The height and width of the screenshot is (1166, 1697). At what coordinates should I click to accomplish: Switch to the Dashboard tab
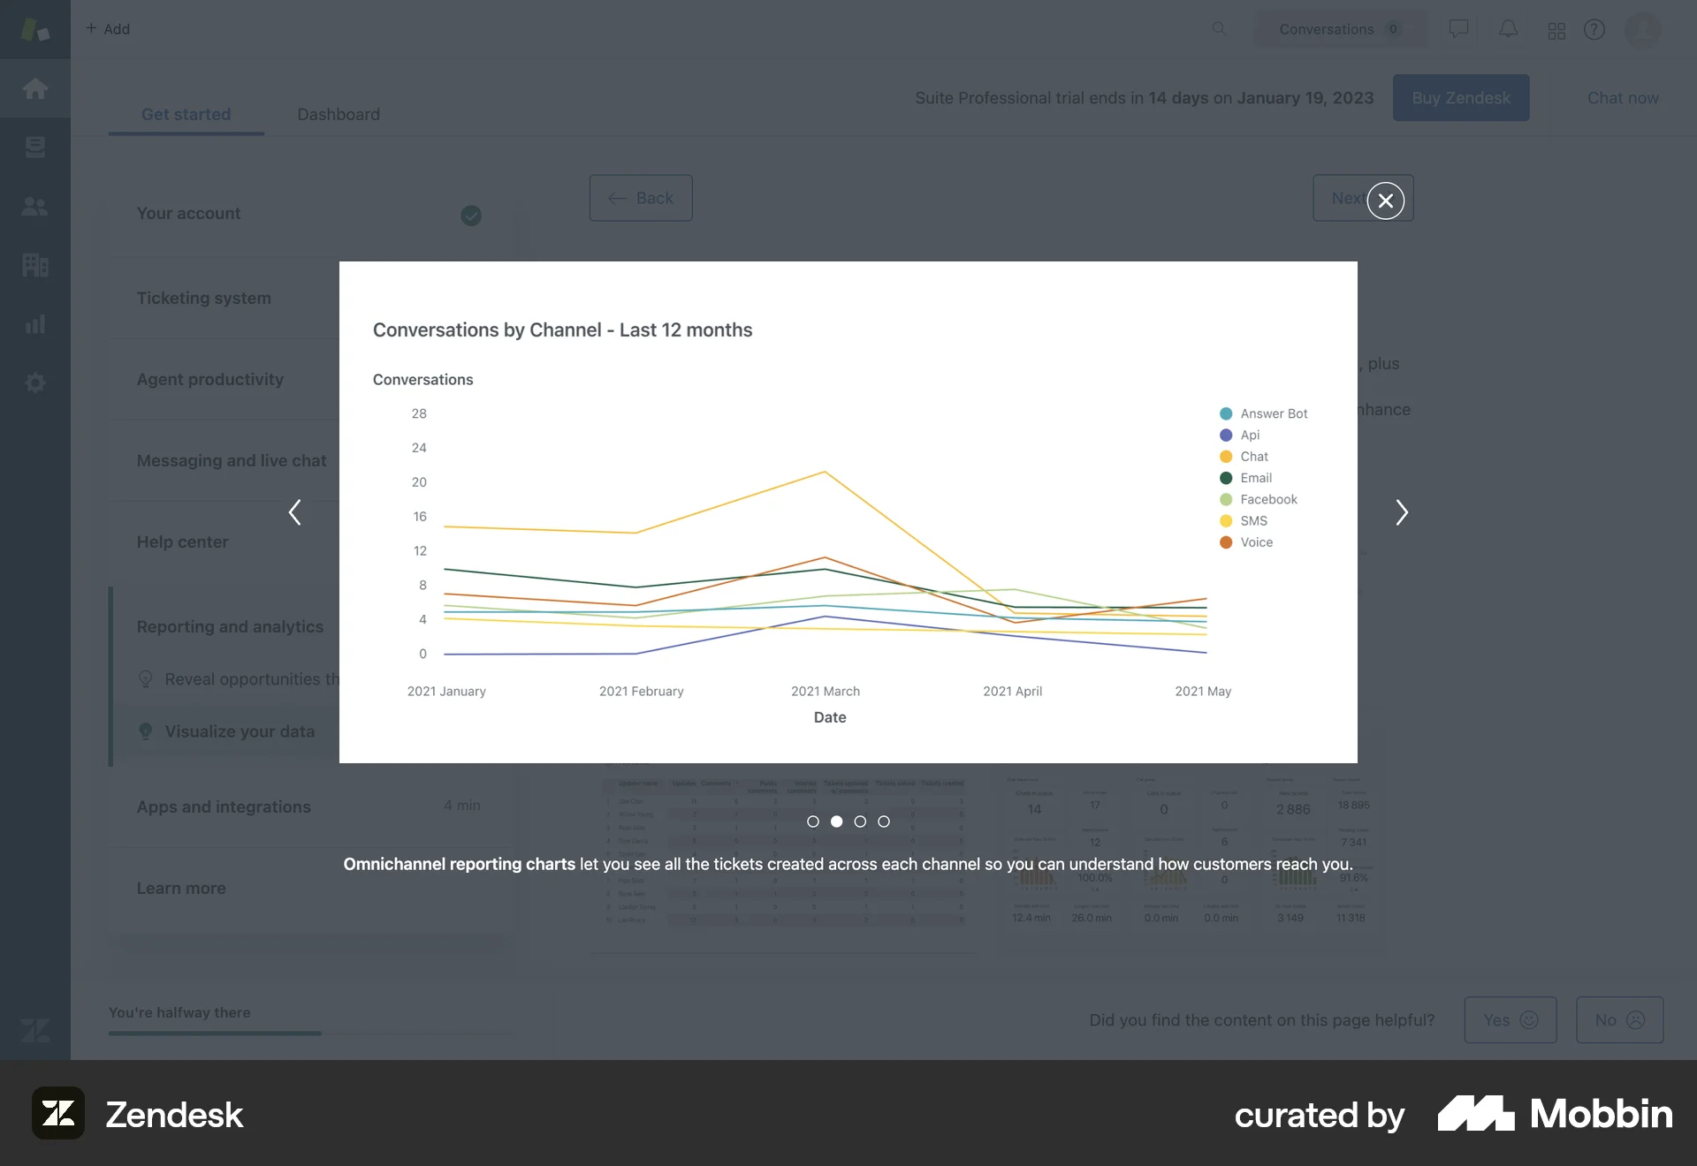338,114
